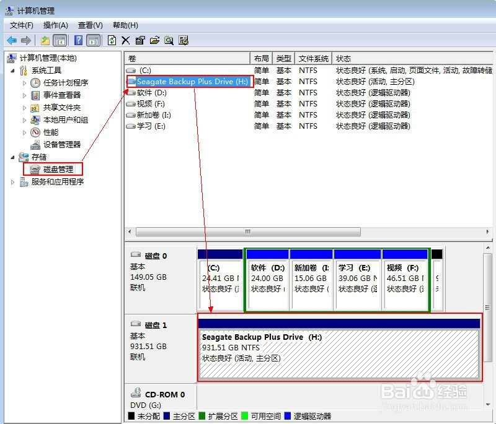Click the magnifier Explore toolbar icon
Image resolution: width=496 pixels, height=424 pixels.
click(x=169, y=40)
